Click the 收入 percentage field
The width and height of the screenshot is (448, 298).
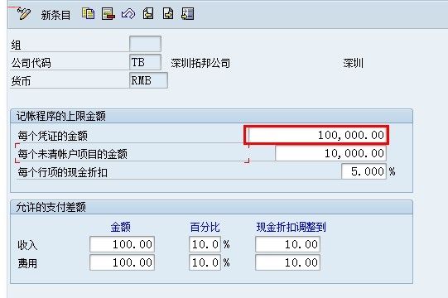pos(205,244)
